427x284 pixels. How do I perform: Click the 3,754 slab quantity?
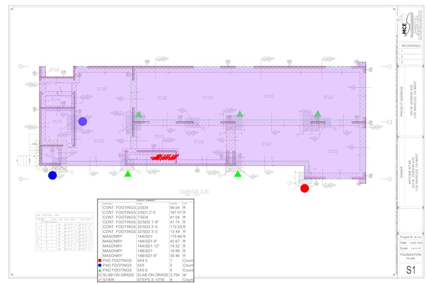coord(175,275)
